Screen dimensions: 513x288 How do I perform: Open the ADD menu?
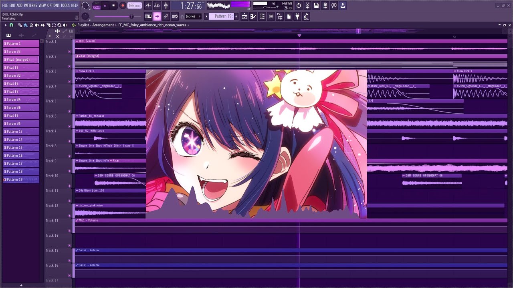point(19,6)
